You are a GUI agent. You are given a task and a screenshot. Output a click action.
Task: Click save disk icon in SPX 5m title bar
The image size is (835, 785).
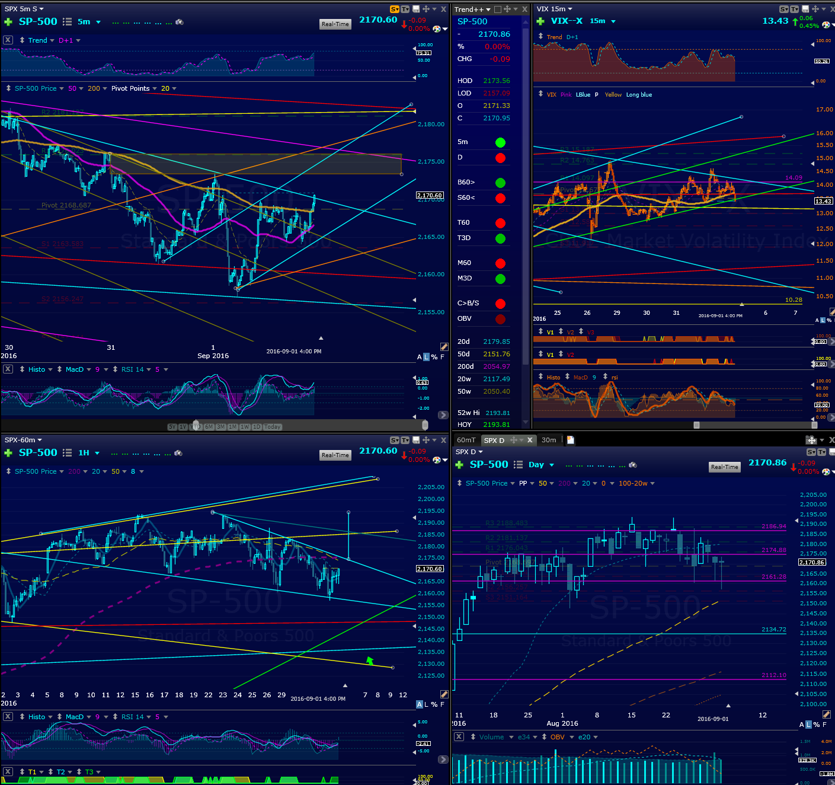tap(416, 9)
